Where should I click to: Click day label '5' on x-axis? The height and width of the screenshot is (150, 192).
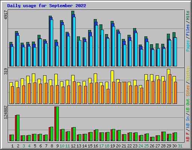(x=35, y=146)
